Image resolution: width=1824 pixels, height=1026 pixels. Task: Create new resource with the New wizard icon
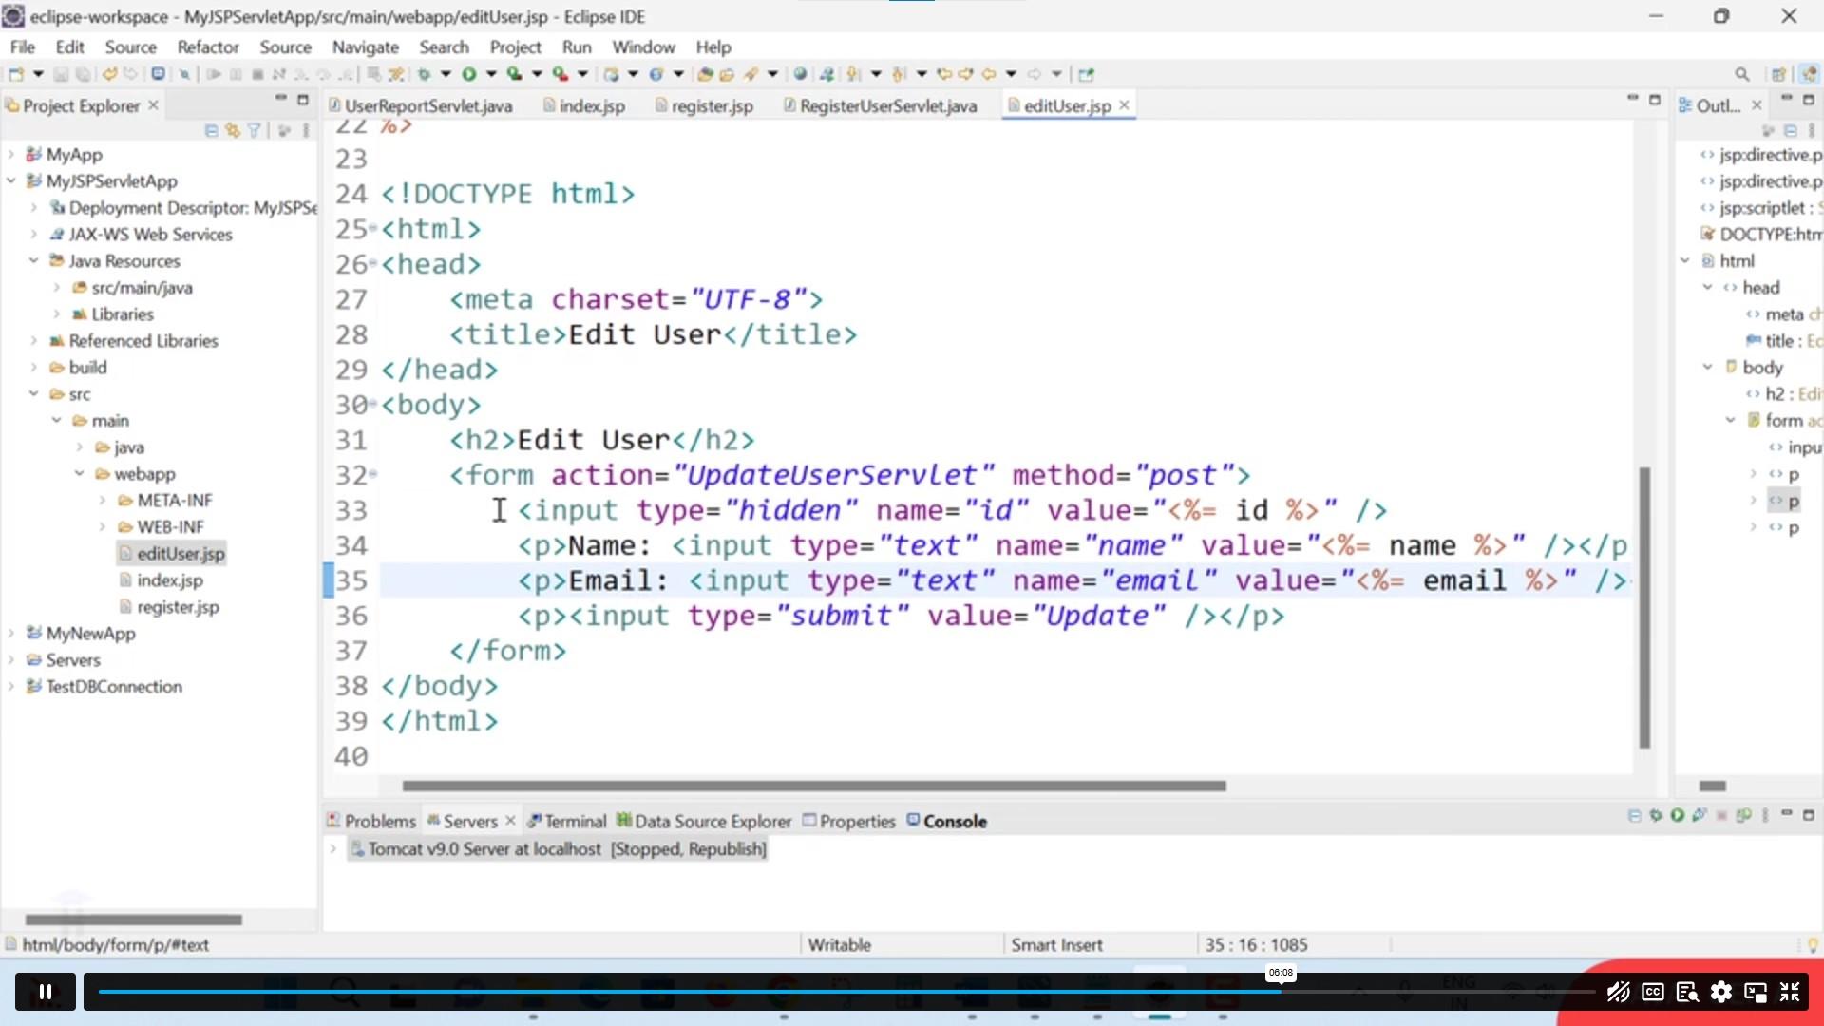click(15, 73)
